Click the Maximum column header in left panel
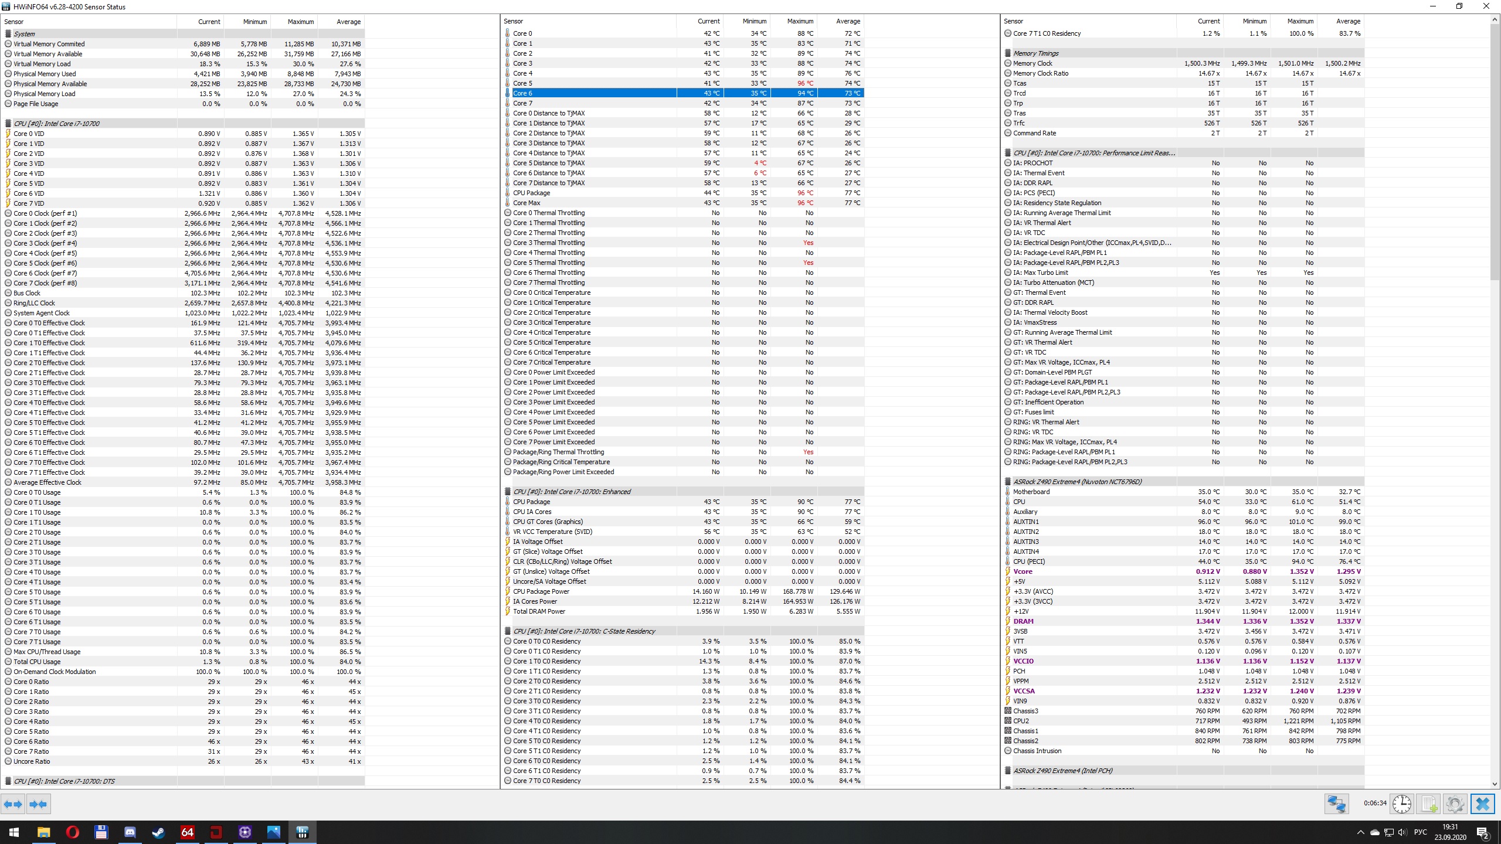This screenshot has height=844, width=1501. (x=300, y=22)
